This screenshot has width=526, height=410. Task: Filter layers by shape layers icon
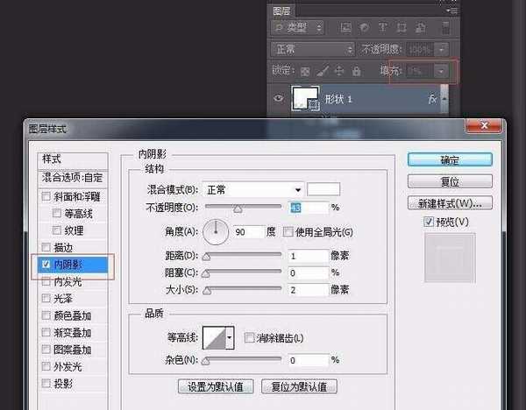tap(402, 28)
